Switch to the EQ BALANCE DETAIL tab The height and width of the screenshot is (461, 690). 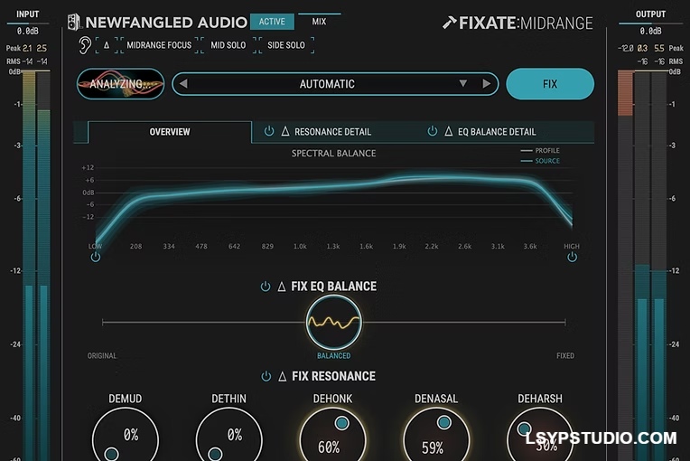pos(497,132)
